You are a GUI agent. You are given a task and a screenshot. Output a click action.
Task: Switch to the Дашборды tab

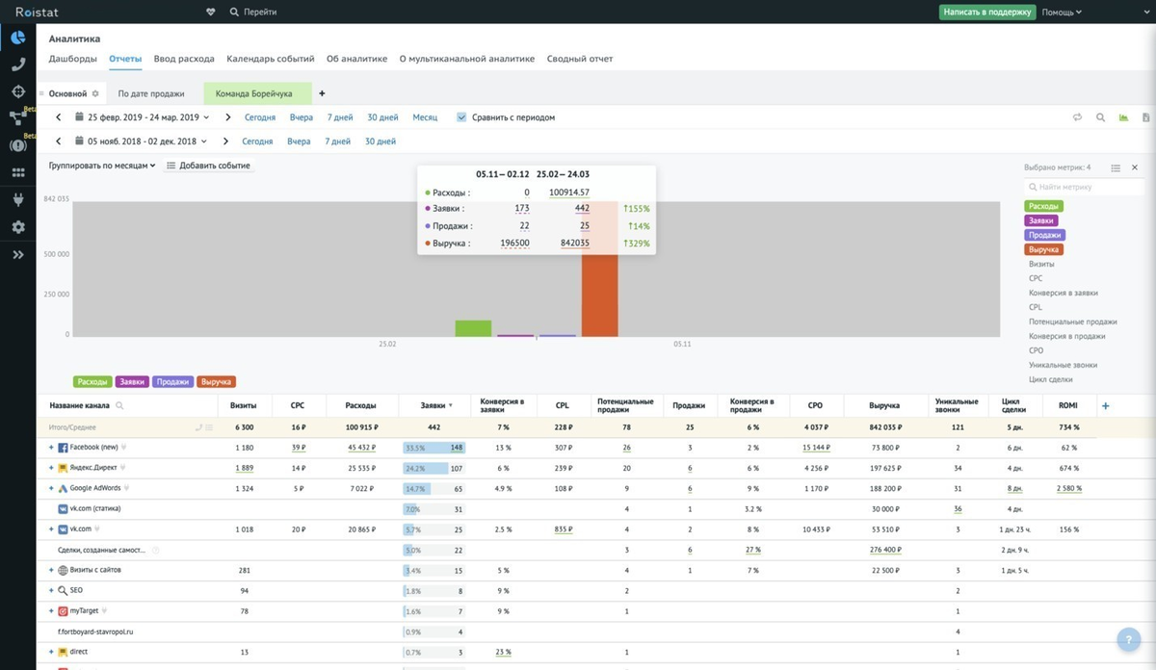pyautogui.click(x=73, y=59)
